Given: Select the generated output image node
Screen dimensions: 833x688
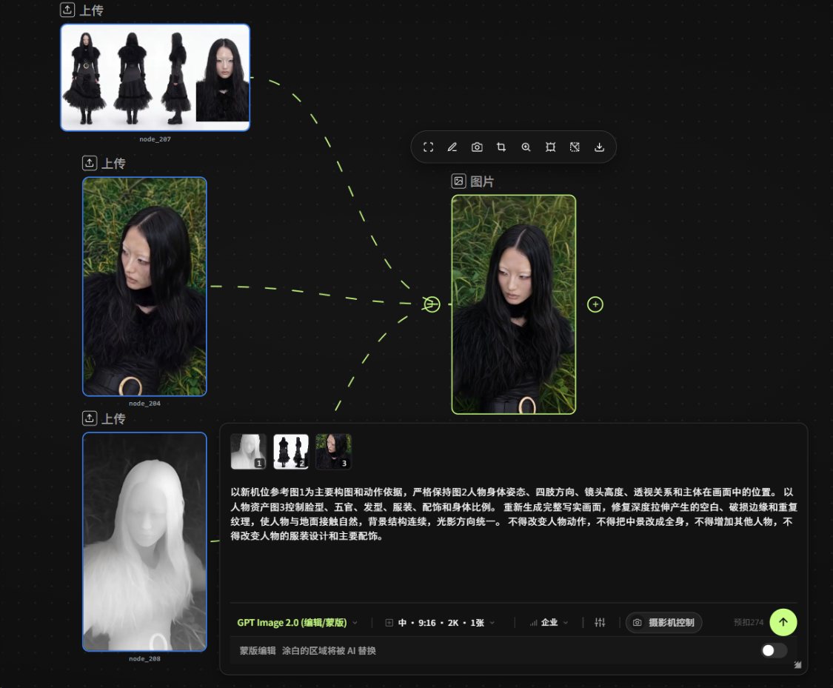Looking at the screenshot, I should (x=514, y=304).
